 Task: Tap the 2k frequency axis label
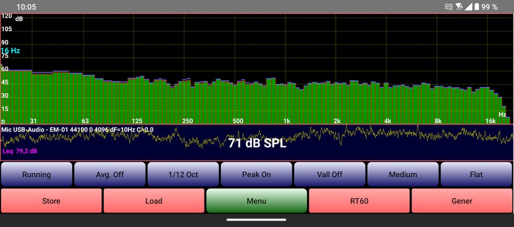(x=337, y=121)
